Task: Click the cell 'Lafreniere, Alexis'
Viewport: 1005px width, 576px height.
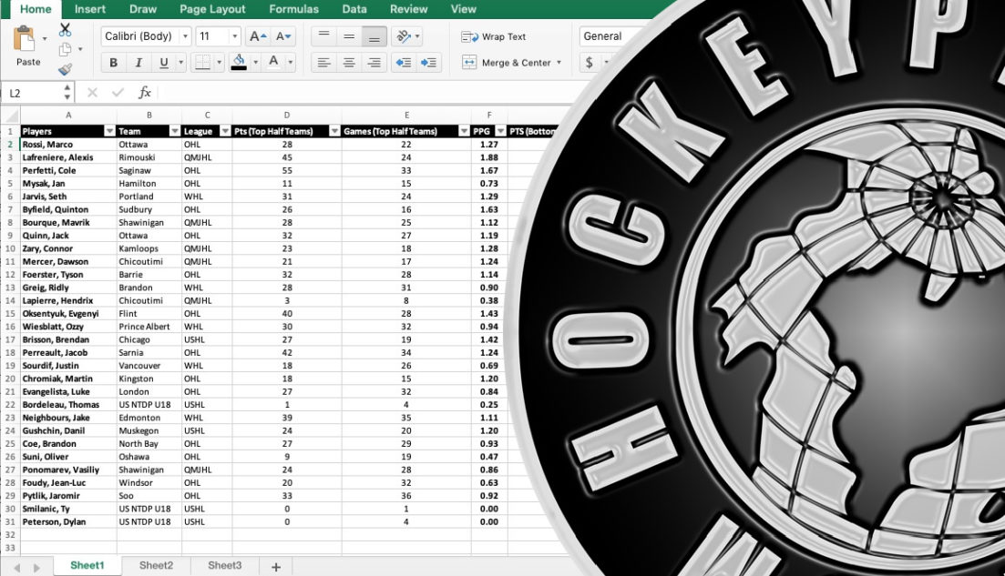Action: click(x=68, y=157)
